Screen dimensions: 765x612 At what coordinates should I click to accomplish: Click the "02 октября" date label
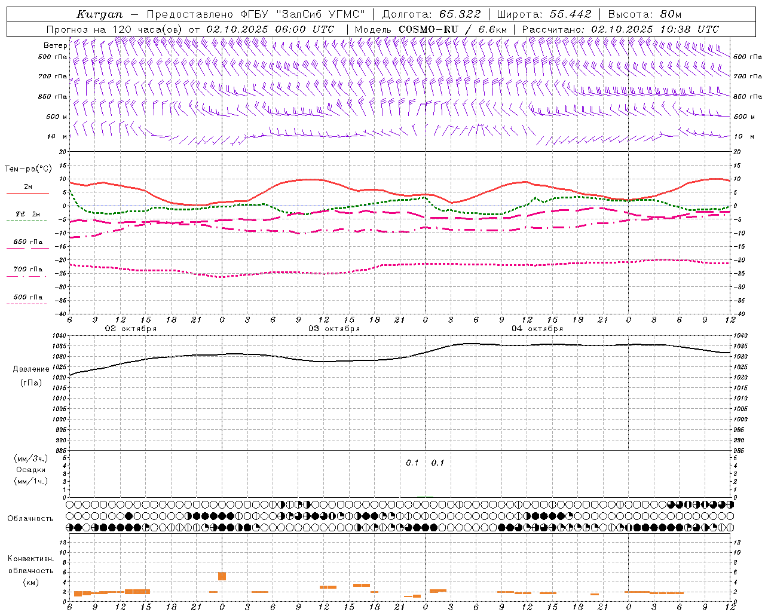[131, 329]
